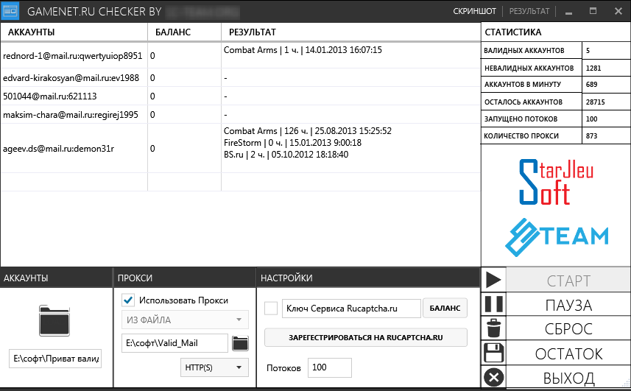Open the accounts folder icon
This screenshot has width=631, height=391.
[55, 320]
